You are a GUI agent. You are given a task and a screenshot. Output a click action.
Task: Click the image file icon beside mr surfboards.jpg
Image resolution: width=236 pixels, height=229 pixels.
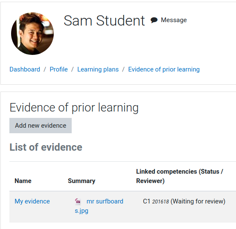(x=78, y=201)
